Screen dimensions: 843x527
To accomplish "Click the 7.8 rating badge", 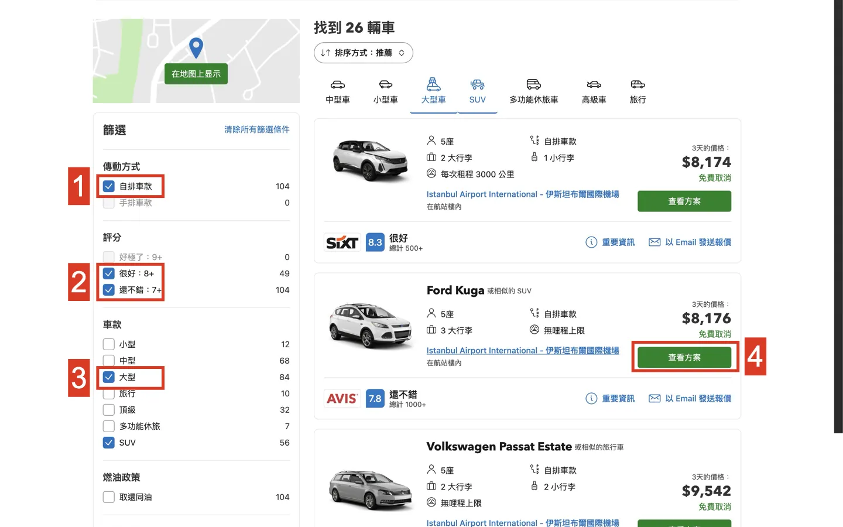I will click(x=375, y=399).
